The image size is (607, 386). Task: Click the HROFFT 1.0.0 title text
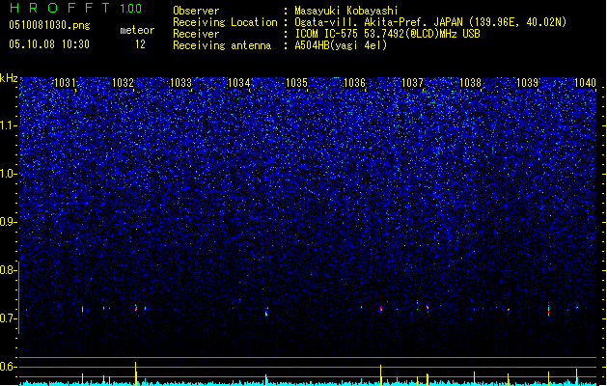76,8
